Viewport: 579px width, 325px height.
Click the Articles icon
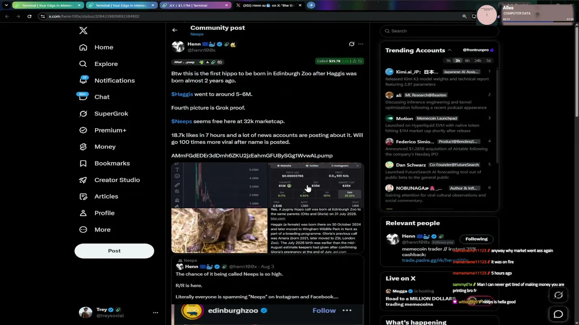pos(83,196)
